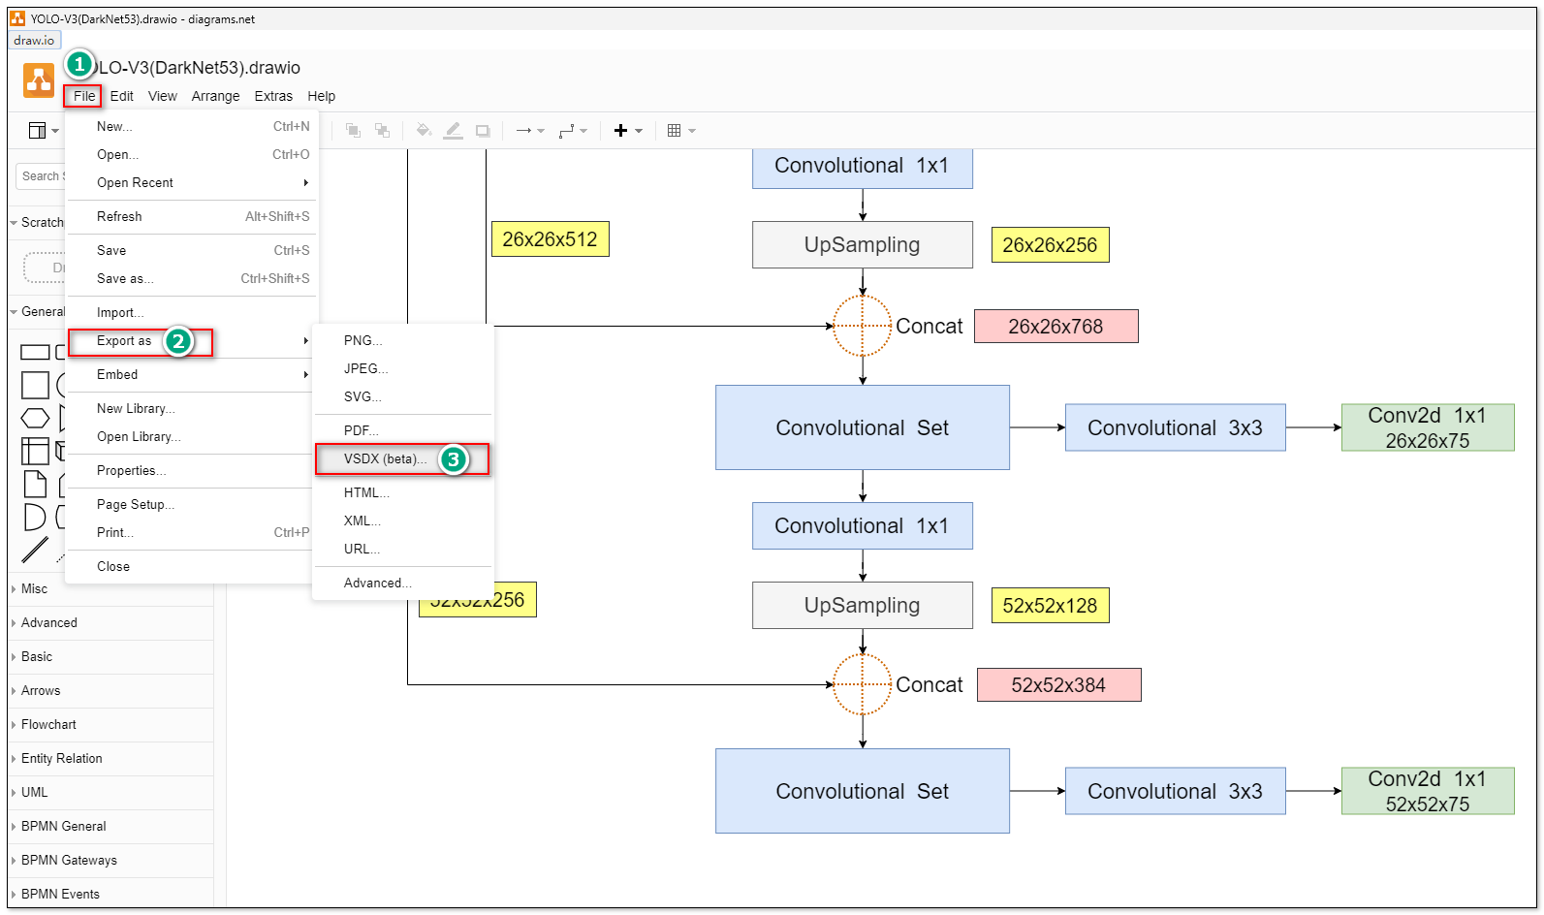Export the diagram as SVG...

click(x=403, y=396)
